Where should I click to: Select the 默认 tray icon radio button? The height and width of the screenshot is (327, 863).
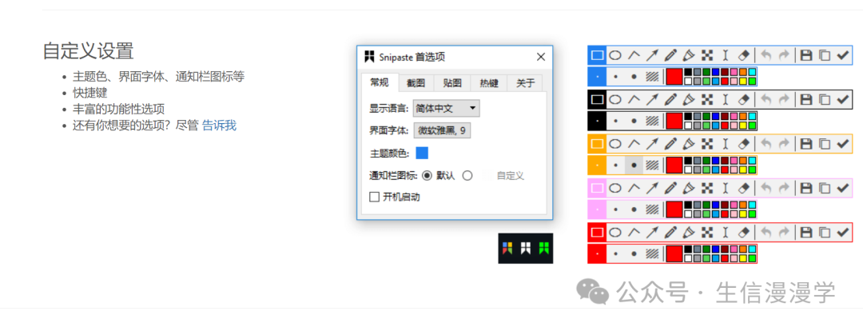427,176
